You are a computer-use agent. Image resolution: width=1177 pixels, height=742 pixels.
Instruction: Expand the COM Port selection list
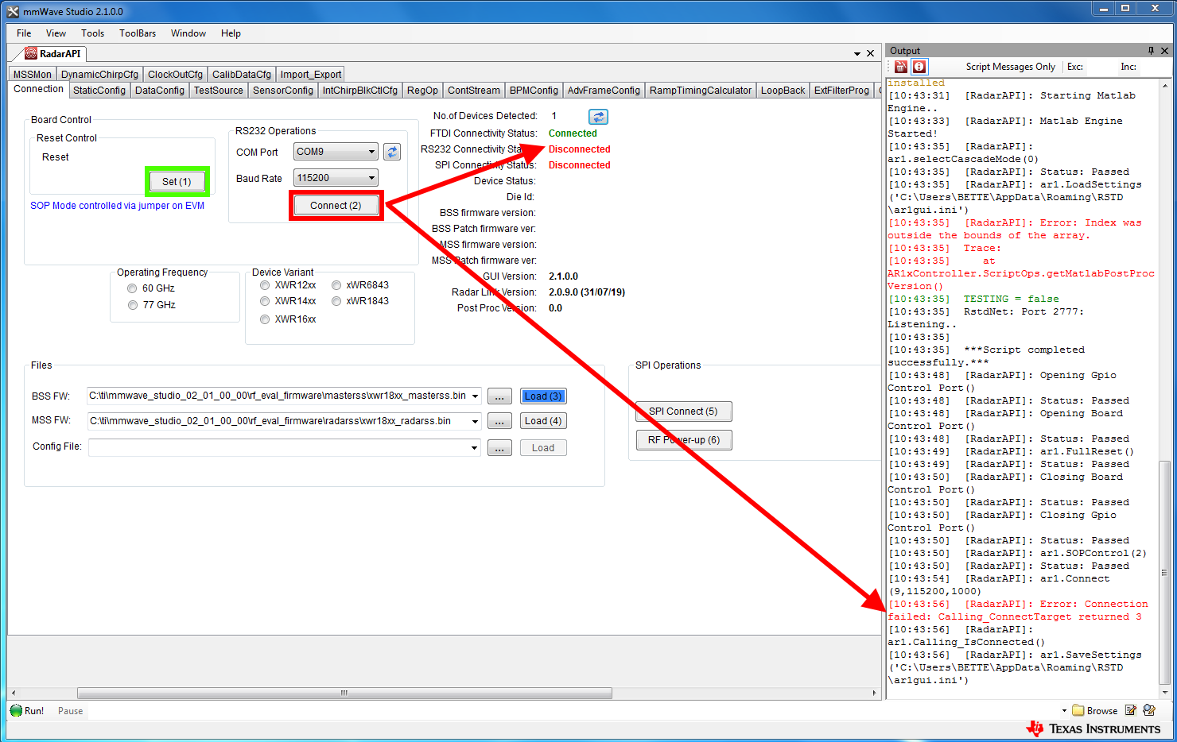371,151
